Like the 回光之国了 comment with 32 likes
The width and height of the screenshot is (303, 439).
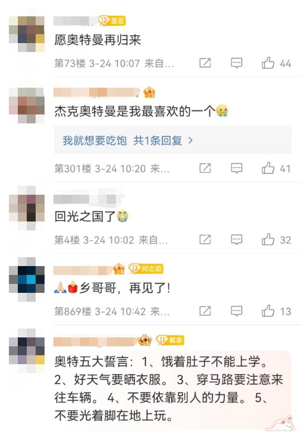(x=268, y=240)
